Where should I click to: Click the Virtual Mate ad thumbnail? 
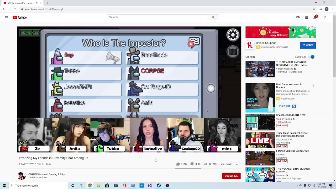click(x=260, y=98)
